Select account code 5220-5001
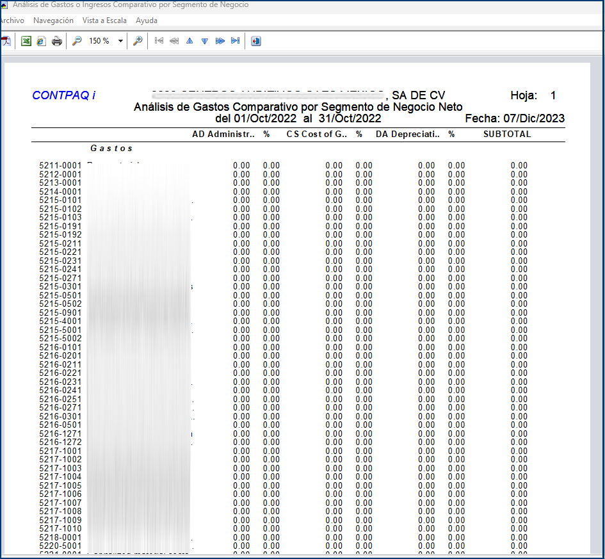Image resolution: width=605 pixels, height=559 pixels. coord(61,546)
